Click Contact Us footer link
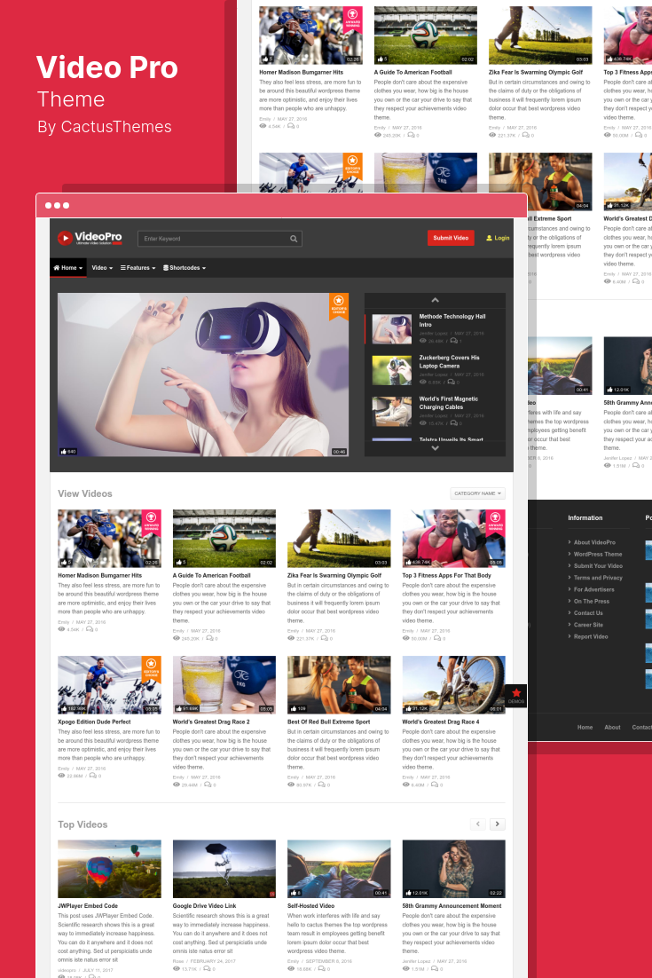The height and width of the screenshot is (978, 652). [588, 613]
